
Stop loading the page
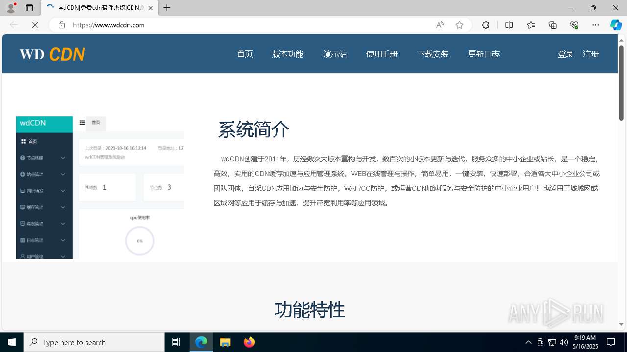click(x=35, y=25)
